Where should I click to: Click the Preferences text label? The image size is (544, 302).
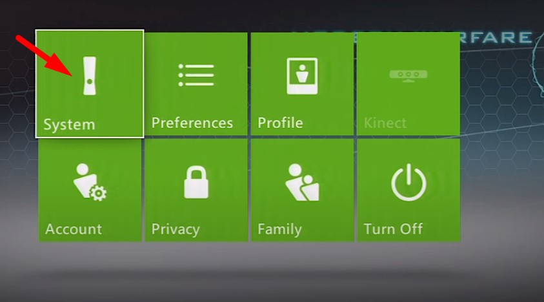click(x=192, y=123)
